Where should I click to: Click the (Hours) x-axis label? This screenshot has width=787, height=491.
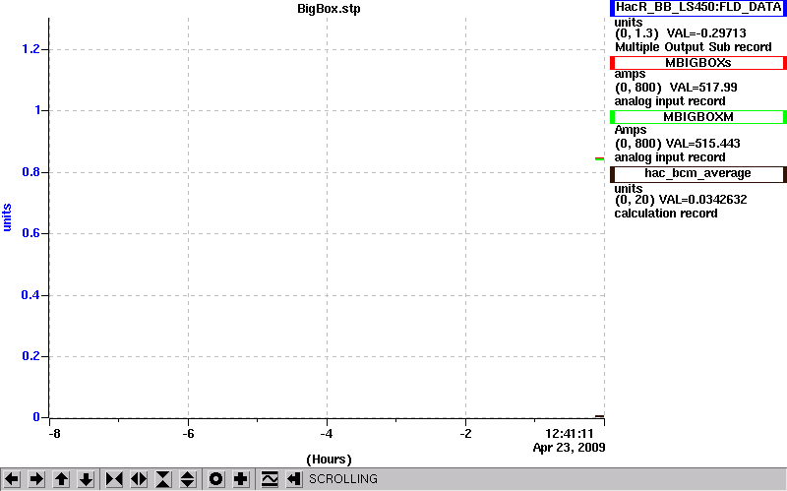(329, 460)
